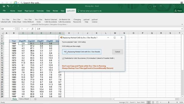Select the ppExcel30 ribbon tab

point(71,11)
